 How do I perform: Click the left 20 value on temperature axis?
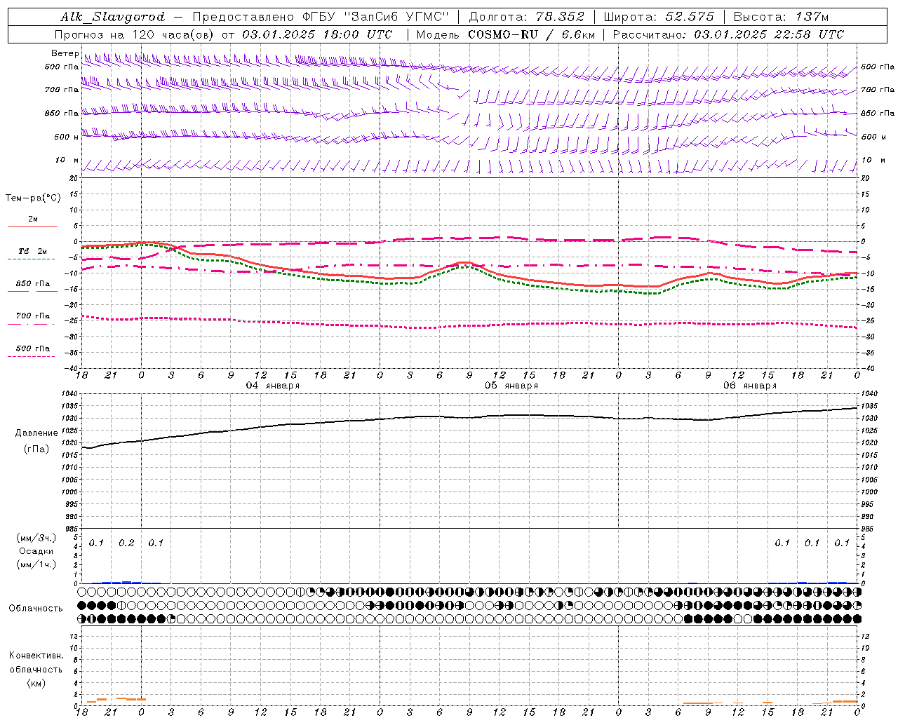coord(74,178)
